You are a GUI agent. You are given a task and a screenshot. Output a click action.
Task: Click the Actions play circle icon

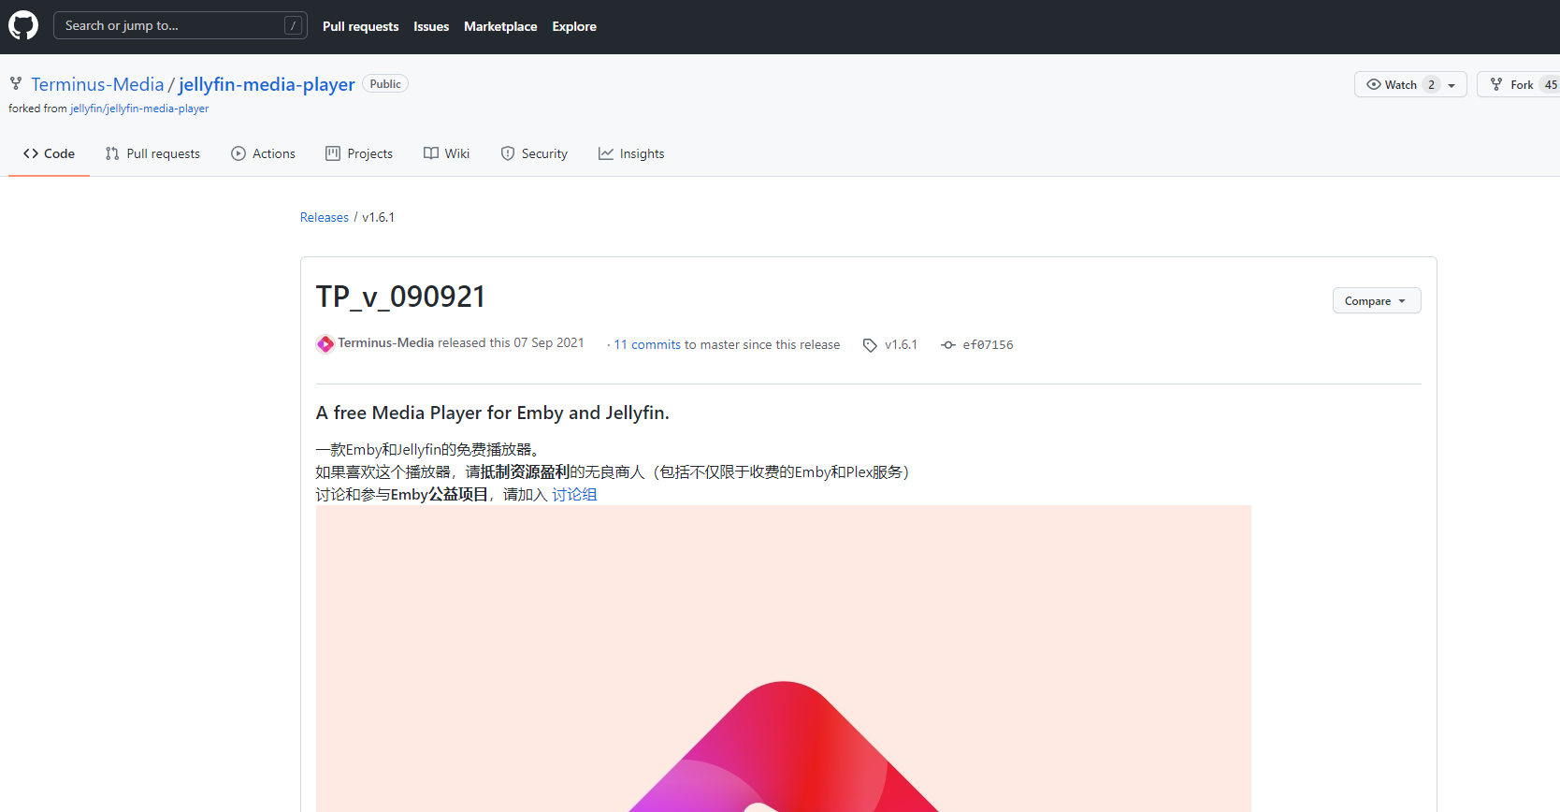click(238, 153)
